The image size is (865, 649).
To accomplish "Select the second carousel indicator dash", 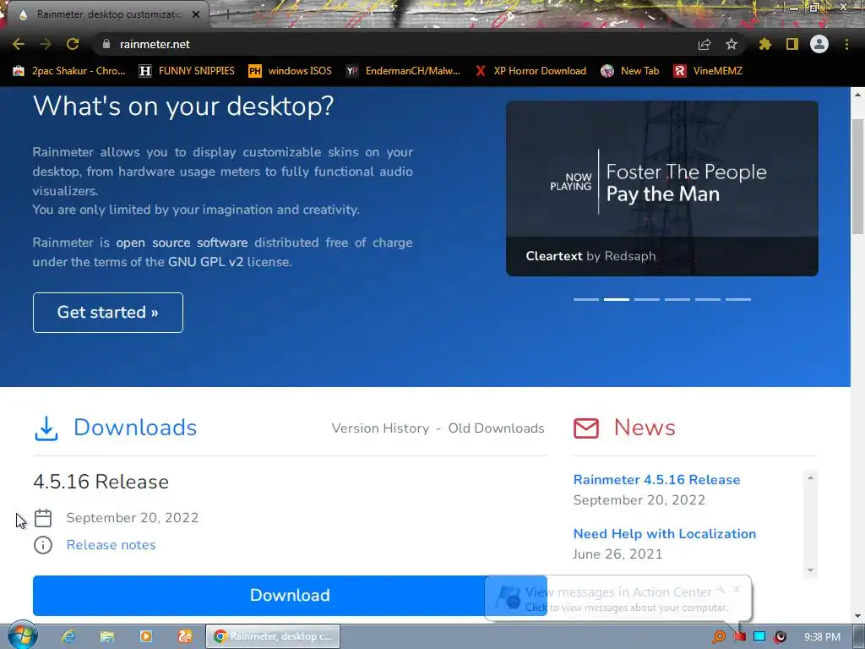I will pos(617,299).
